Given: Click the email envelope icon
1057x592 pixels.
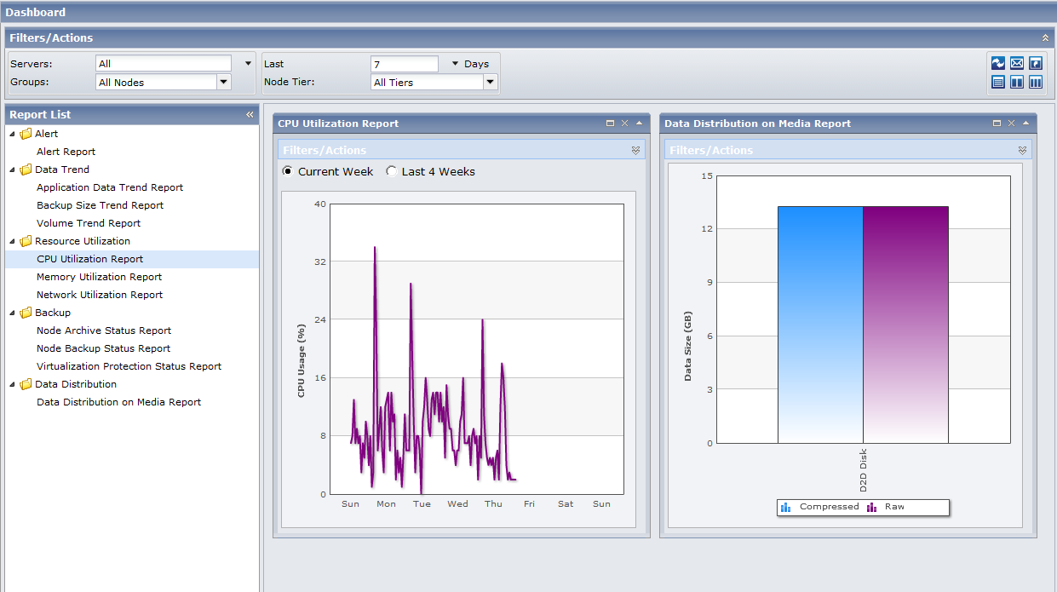Looking at the screenshot, I should 1017,64.
